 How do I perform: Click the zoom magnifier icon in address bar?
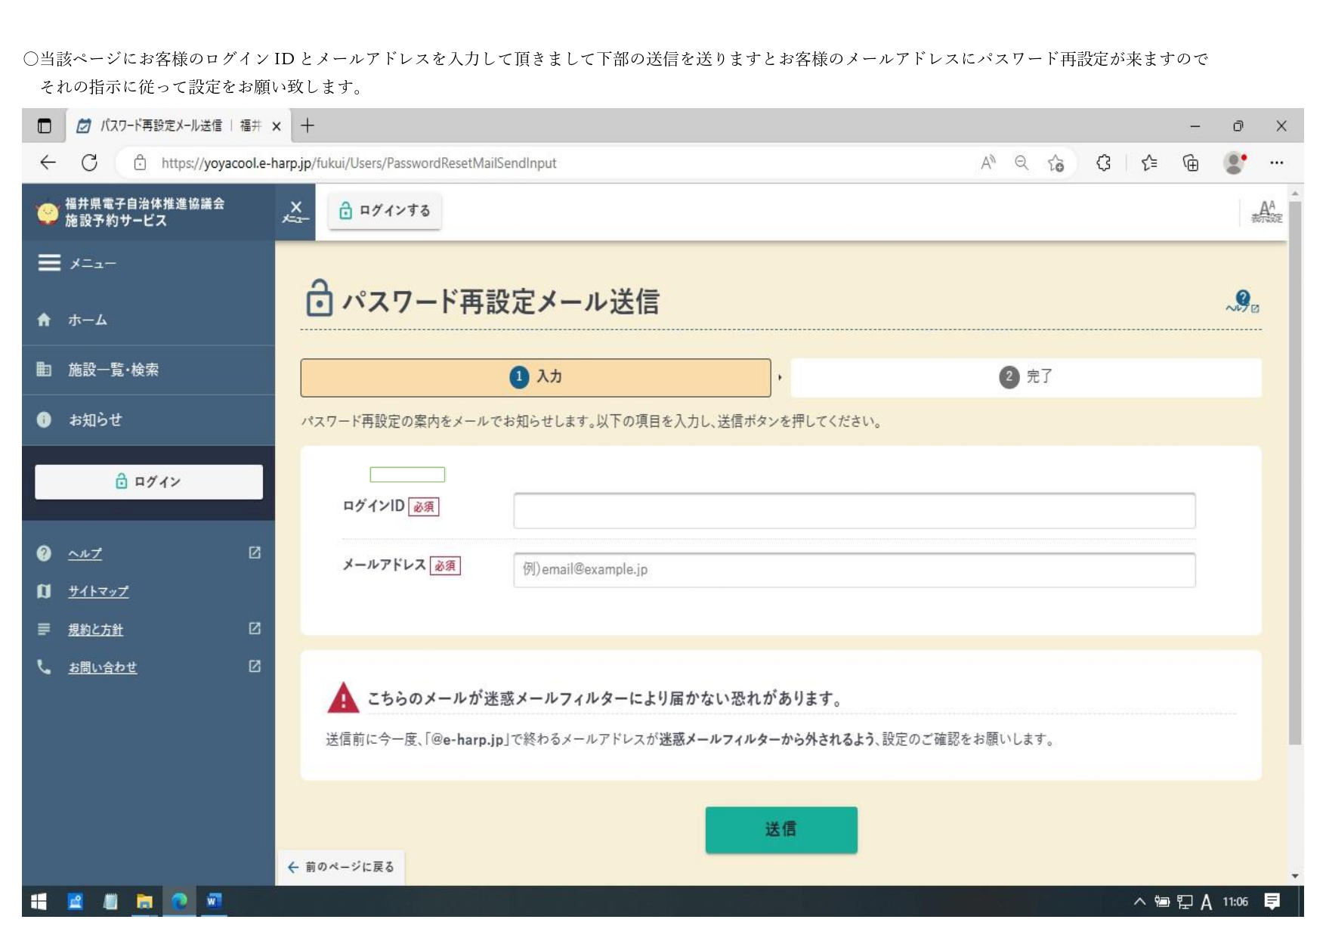point(1022,163)
